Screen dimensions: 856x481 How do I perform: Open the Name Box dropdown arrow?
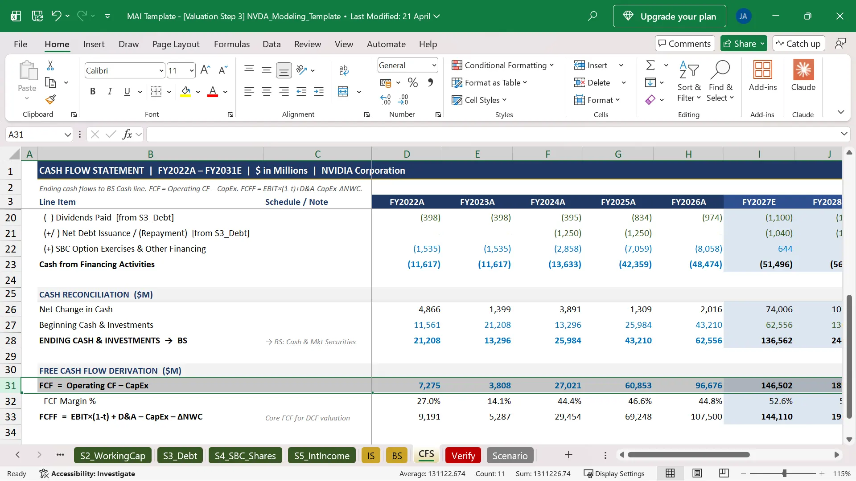68,135
